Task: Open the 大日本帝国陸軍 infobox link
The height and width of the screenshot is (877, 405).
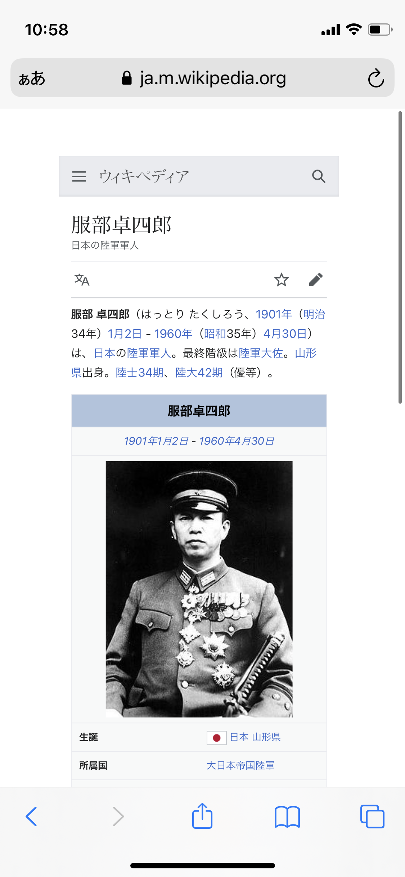Action: tap(240, 765)
